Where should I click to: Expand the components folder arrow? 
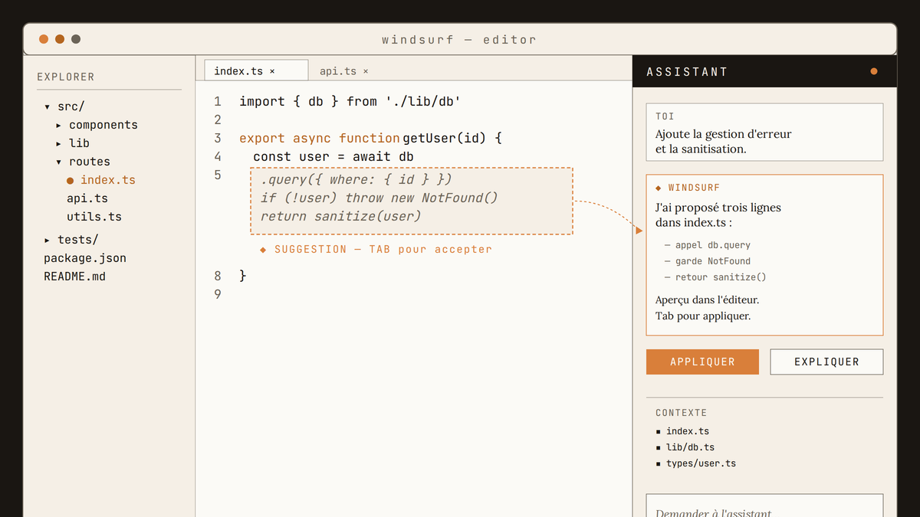tap(59, 125)
